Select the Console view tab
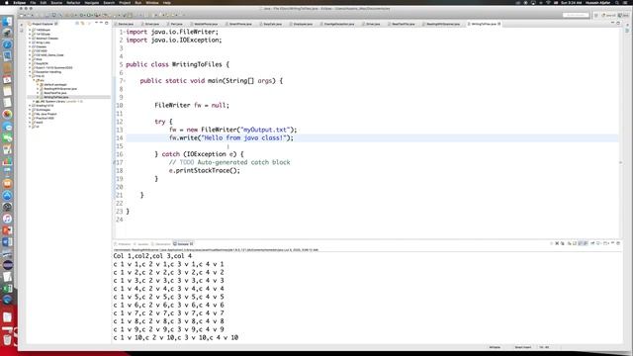This screenshot has height=356, width=633. [x=183, y=244]
